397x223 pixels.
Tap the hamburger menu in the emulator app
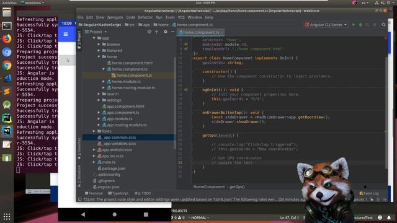[x=66, y=34]
